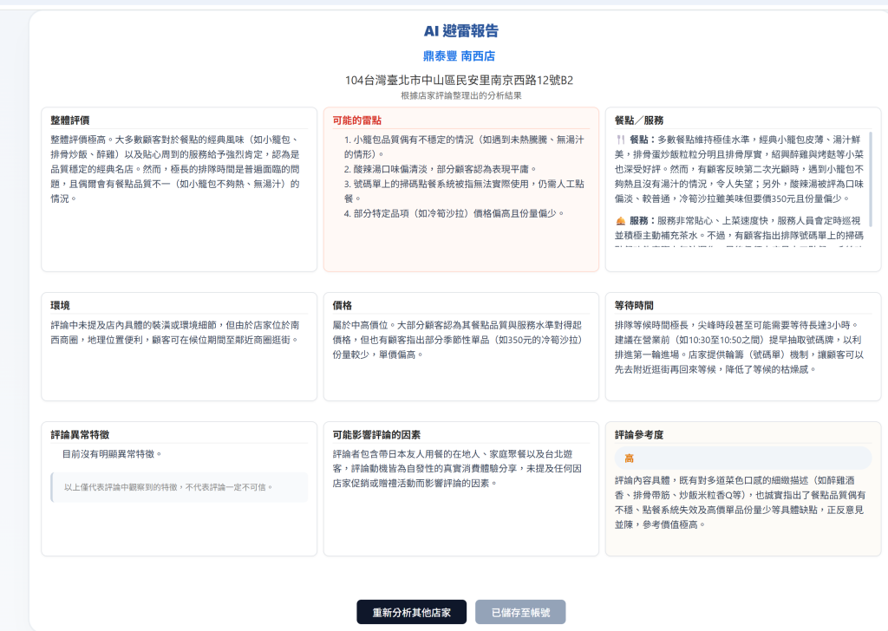Click the 價格 card heading
Image resolution: width=888 pixels, height=631 pixels.
click(x=342, y=306)
